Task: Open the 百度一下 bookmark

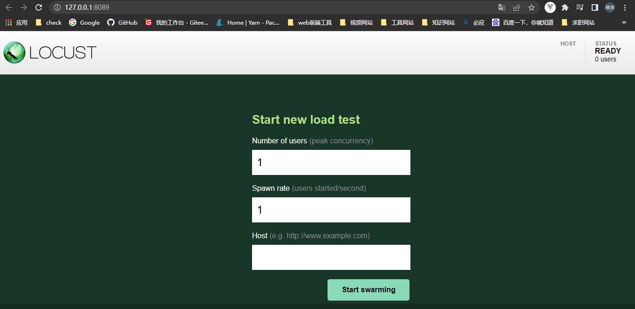Action: (523, 22)
